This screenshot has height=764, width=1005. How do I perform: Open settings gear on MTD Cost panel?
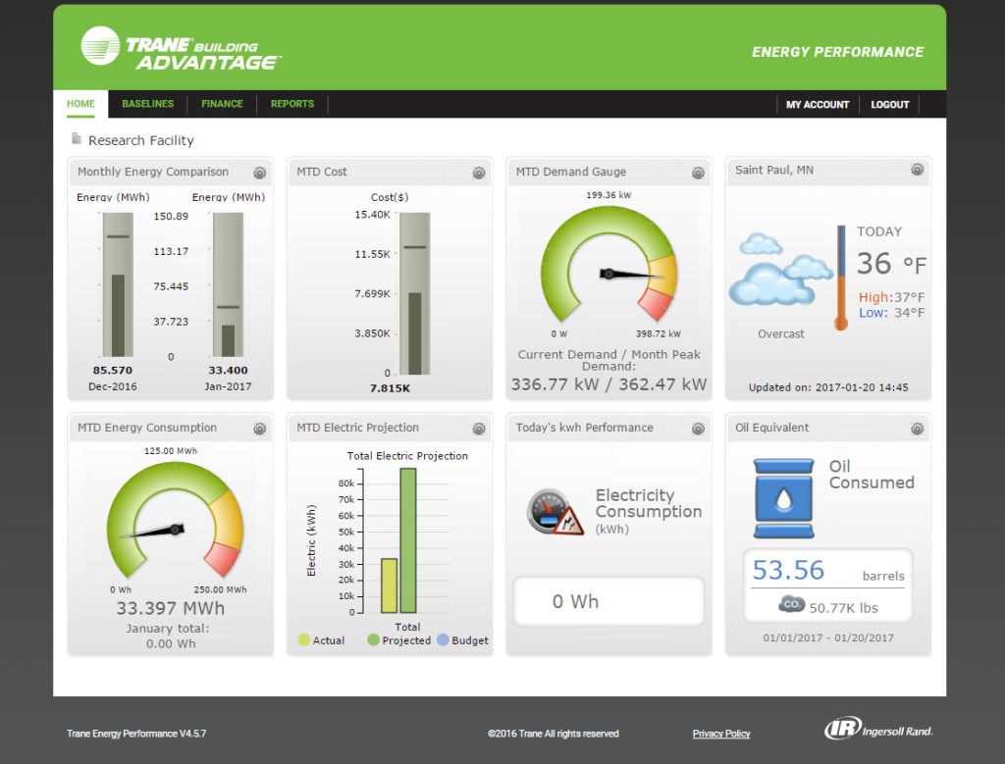pyautogui.click(x=479, y=173)
